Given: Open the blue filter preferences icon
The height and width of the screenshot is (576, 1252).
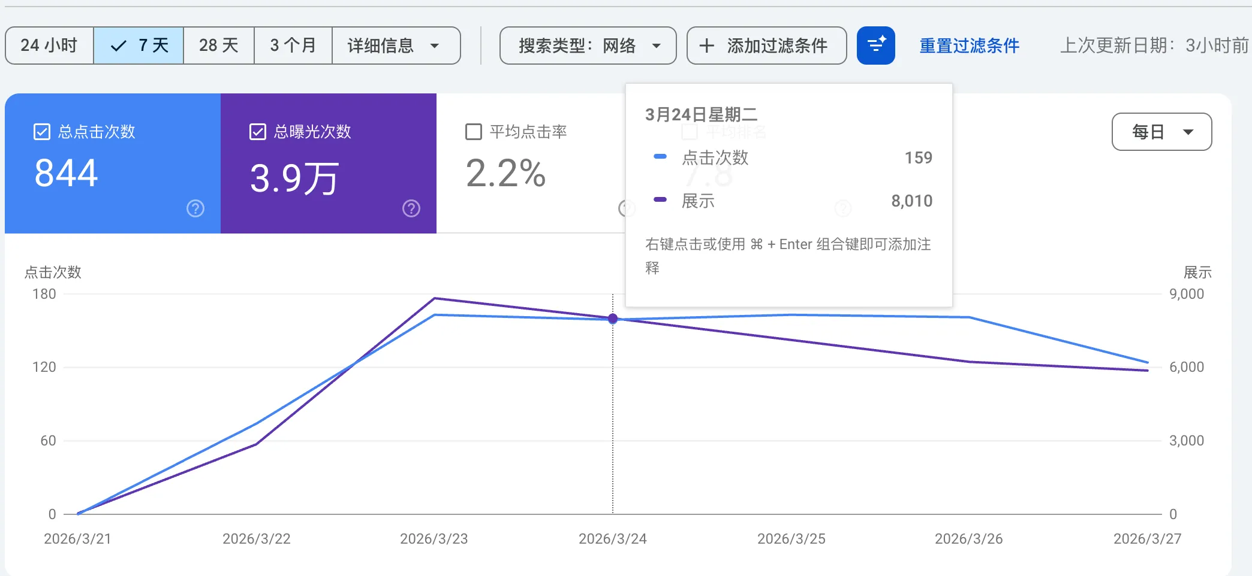Looking at the screenshot, I should tap(876, 45).
